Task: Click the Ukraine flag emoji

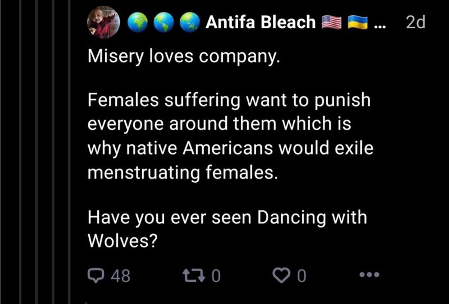Action: [358, 22]
